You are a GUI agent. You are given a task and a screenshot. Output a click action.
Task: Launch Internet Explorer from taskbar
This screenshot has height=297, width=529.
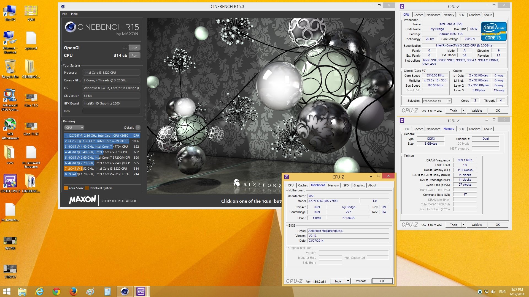39,291
